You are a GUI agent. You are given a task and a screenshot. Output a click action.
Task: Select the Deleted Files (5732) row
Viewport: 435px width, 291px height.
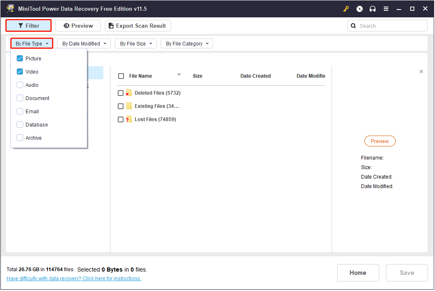[x=157, y=93]
